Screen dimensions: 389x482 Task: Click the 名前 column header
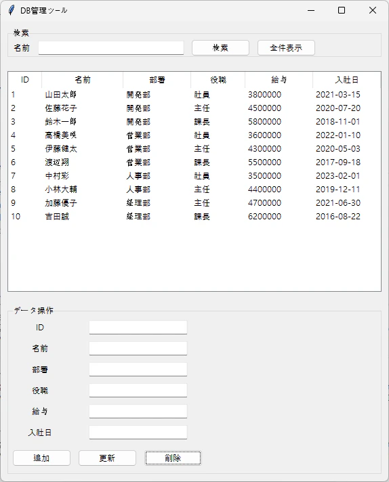point(83,80)
